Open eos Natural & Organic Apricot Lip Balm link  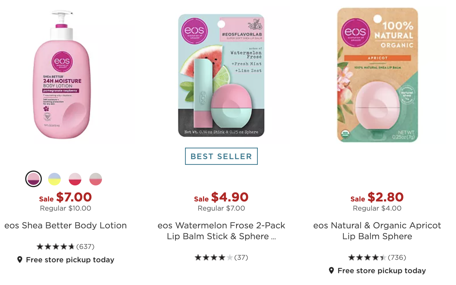[x=377, y=231]
